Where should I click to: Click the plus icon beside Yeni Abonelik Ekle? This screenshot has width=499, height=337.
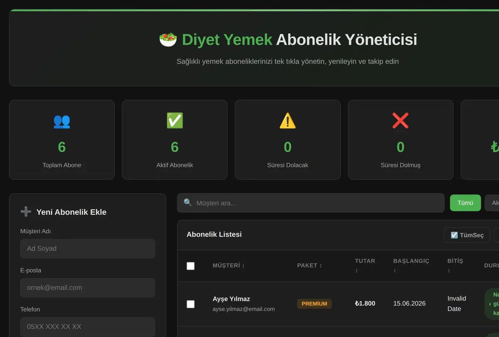(26, 212)
